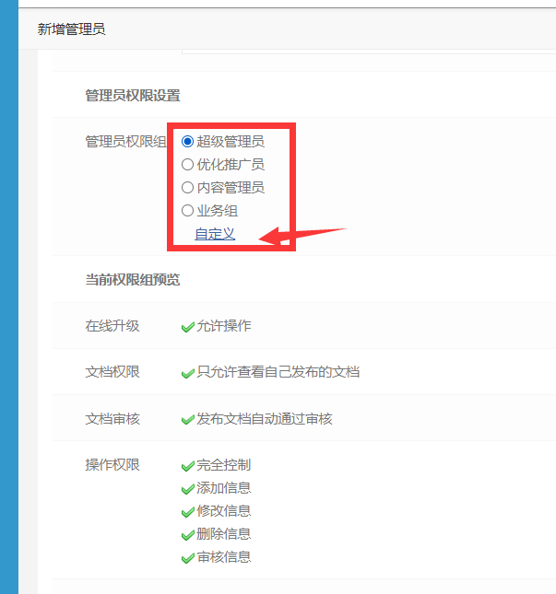Screen dimensions: 556x594
Task: Click the 添加信息 permission text
Action: pos(224,488)
